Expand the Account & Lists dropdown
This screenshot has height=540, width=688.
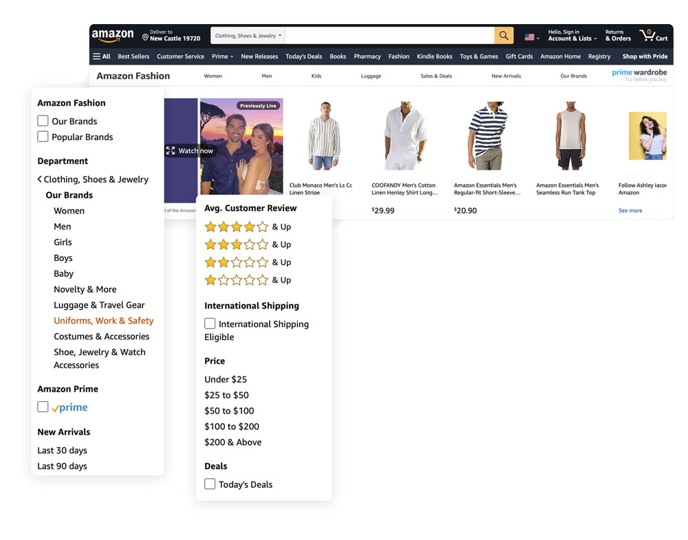click(x=572, y=38)
